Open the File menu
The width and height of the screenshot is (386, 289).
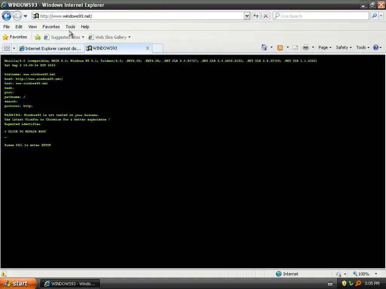(6, 27)
